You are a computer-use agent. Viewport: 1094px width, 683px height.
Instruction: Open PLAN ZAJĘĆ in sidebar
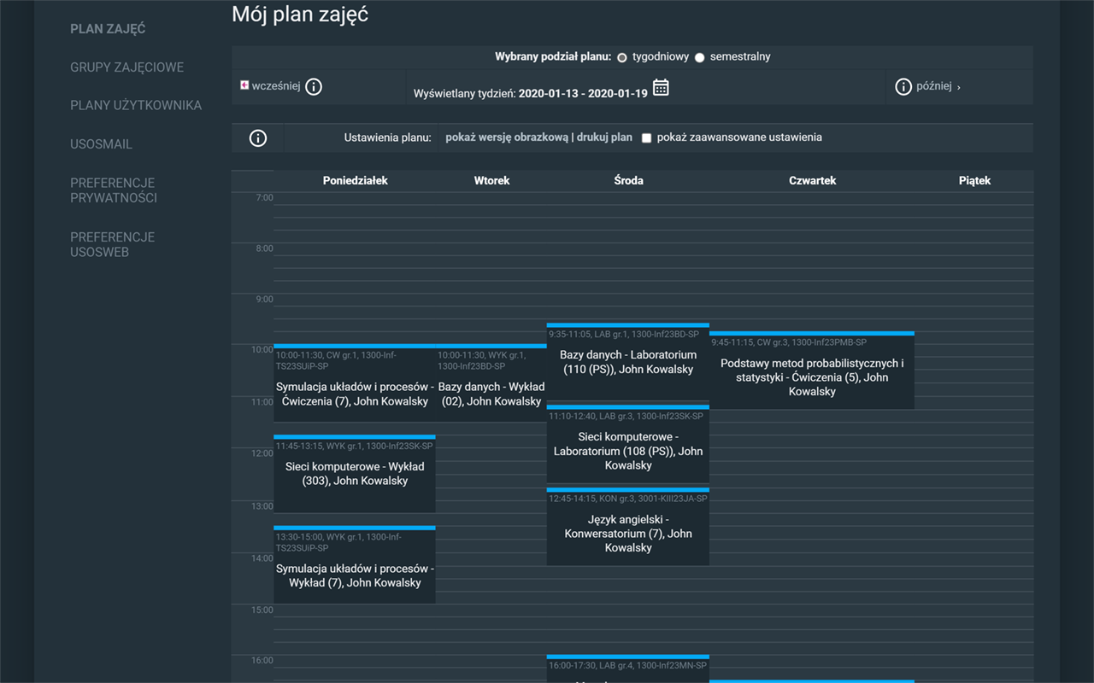pos(108,29)
